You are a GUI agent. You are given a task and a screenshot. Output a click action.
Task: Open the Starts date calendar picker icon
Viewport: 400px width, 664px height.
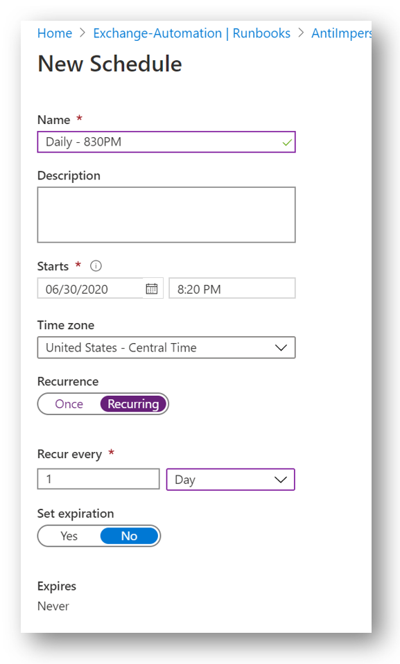click(x=152, y=289)
